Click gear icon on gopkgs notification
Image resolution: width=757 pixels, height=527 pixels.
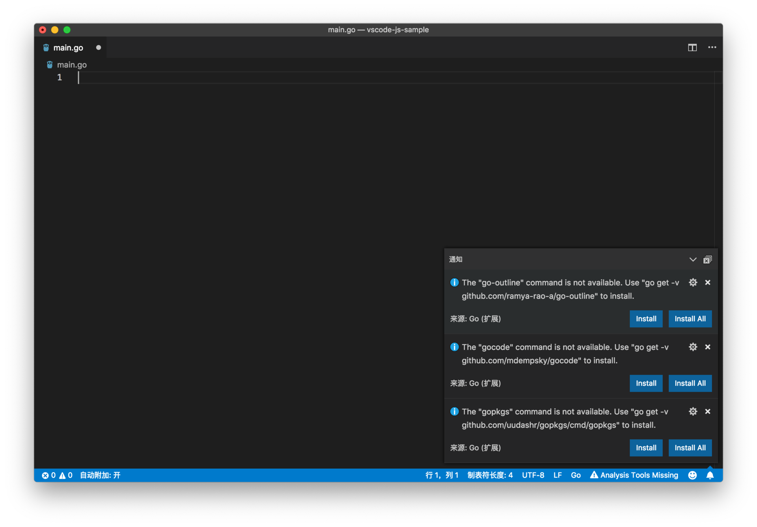pyautogui.click(x=693, y=412)
